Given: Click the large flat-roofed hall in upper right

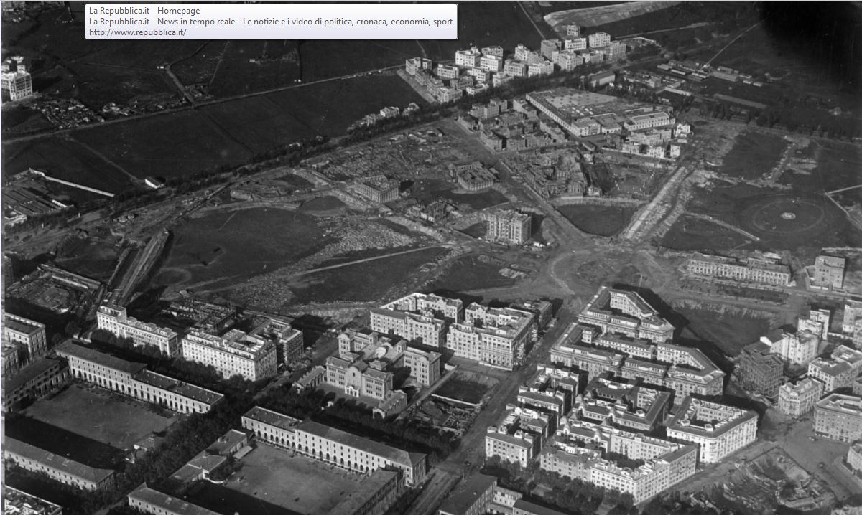Looking at the screenshot, I should tap(575, 108).
